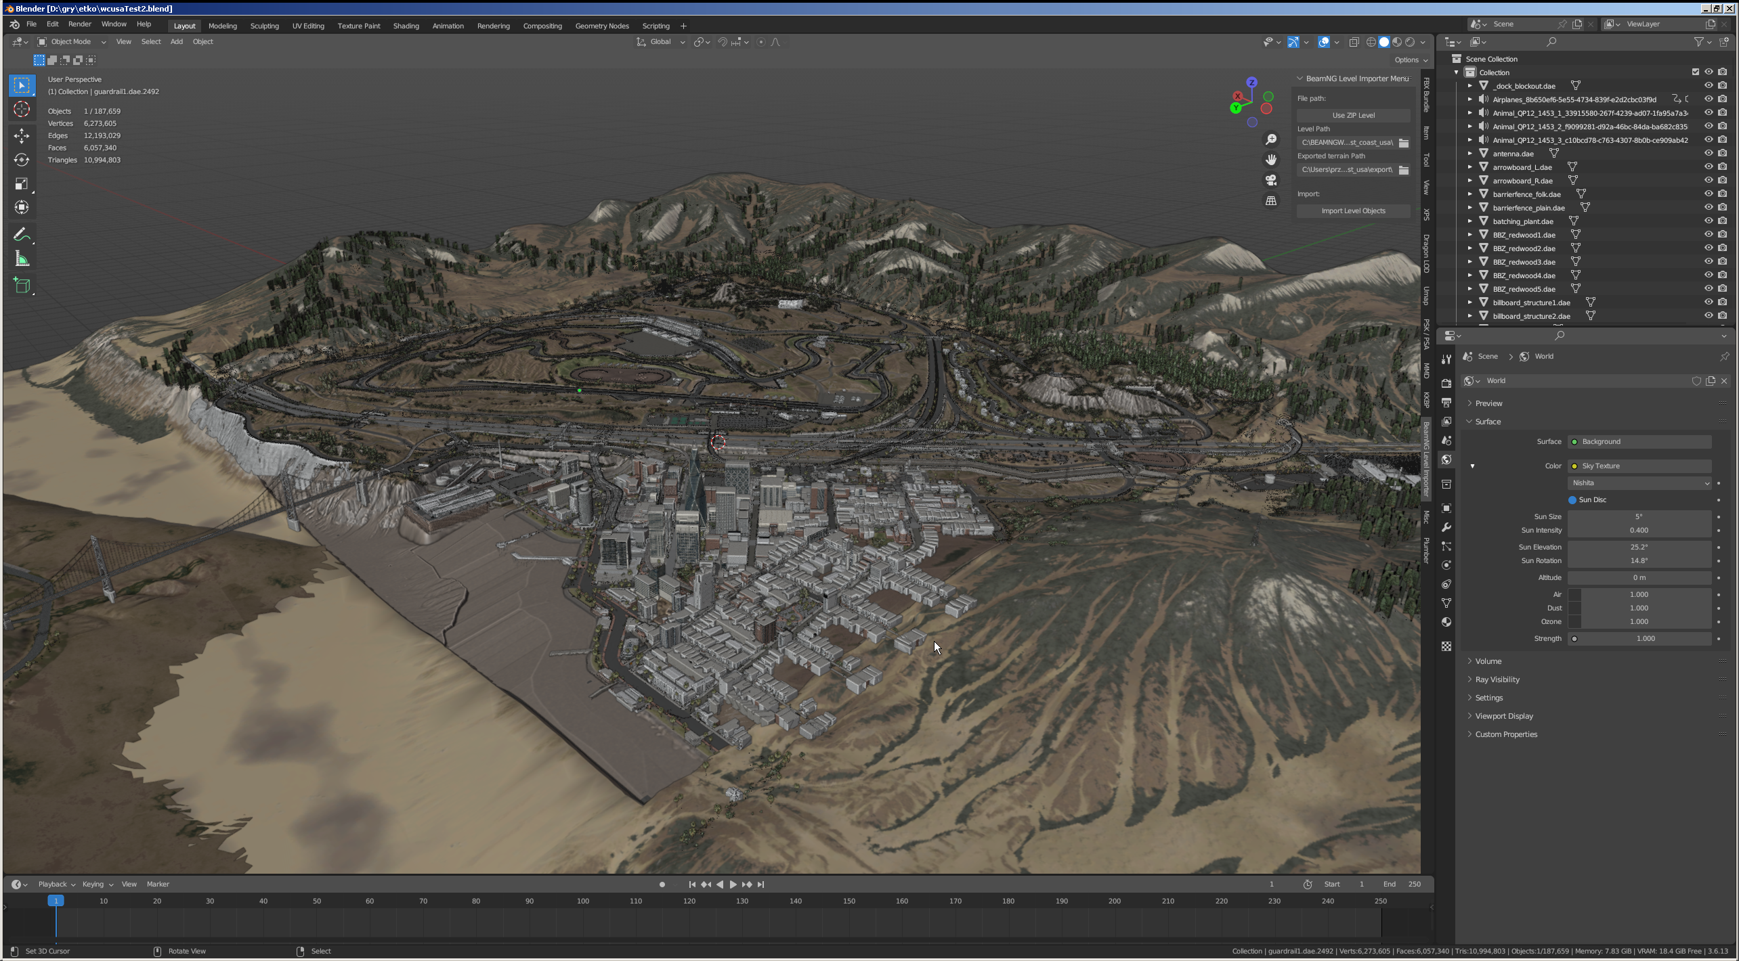
Task: Click the Add Cube tool
Action: [22, 286]
